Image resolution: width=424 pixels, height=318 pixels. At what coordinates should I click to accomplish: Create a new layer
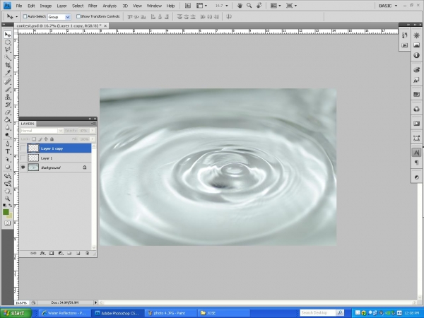pos(78,254)
